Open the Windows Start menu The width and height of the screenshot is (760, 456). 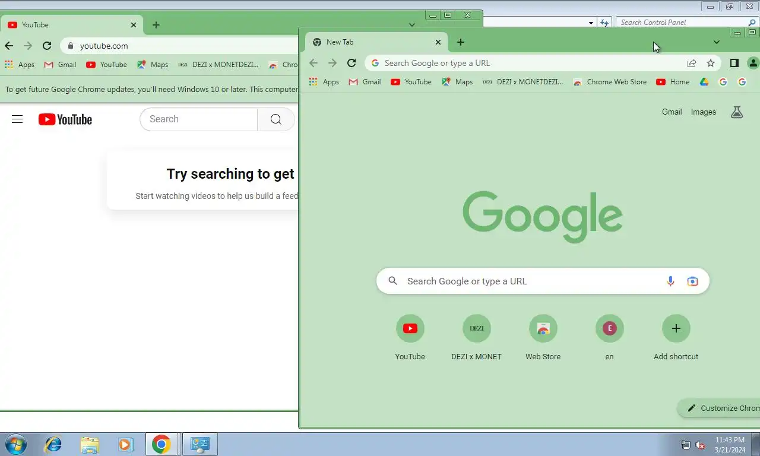coord(16,444)
